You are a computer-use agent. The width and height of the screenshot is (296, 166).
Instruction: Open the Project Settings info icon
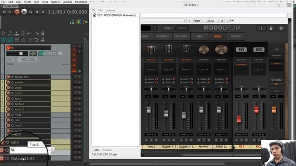23,34
